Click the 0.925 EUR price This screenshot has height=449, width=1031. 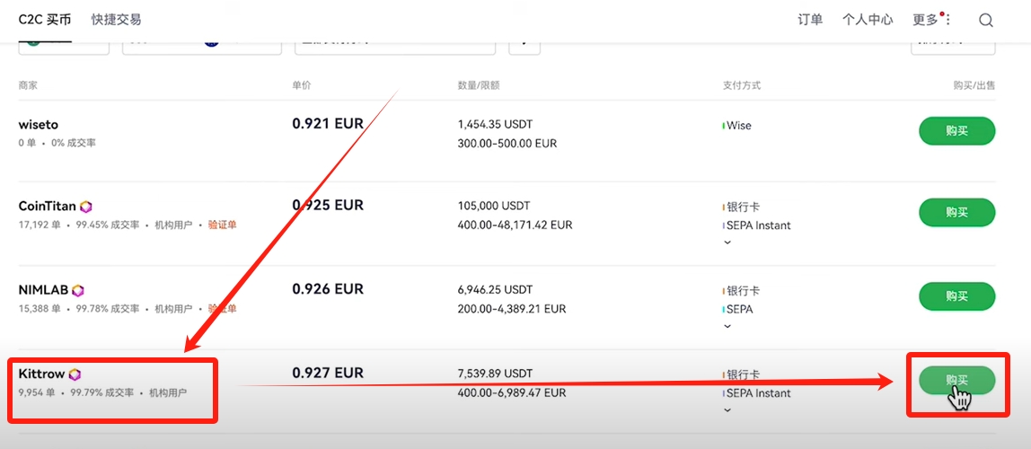[328, 205]
